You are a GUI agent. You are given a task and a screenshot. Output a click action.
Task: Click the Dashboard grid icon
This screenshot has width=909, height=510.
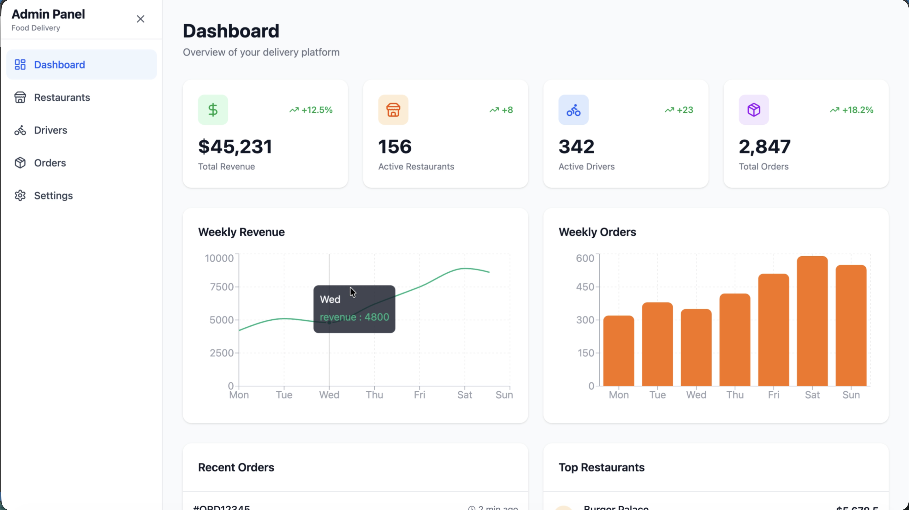click(20, 65)
